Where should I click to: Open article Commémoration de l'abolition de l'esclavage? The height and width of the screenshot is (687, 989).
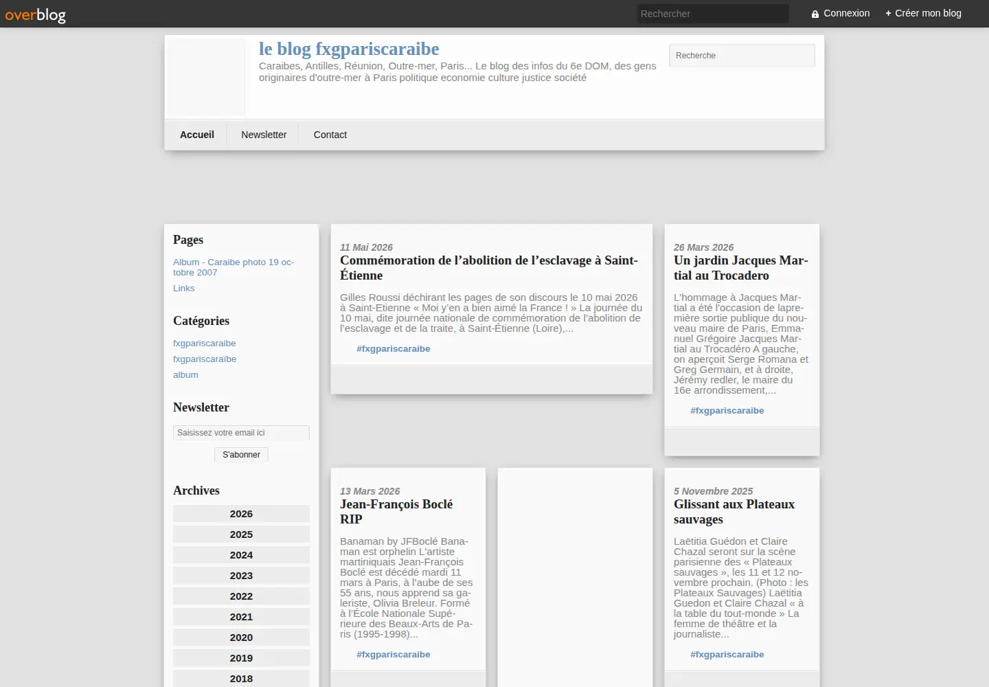click(489, 268)
